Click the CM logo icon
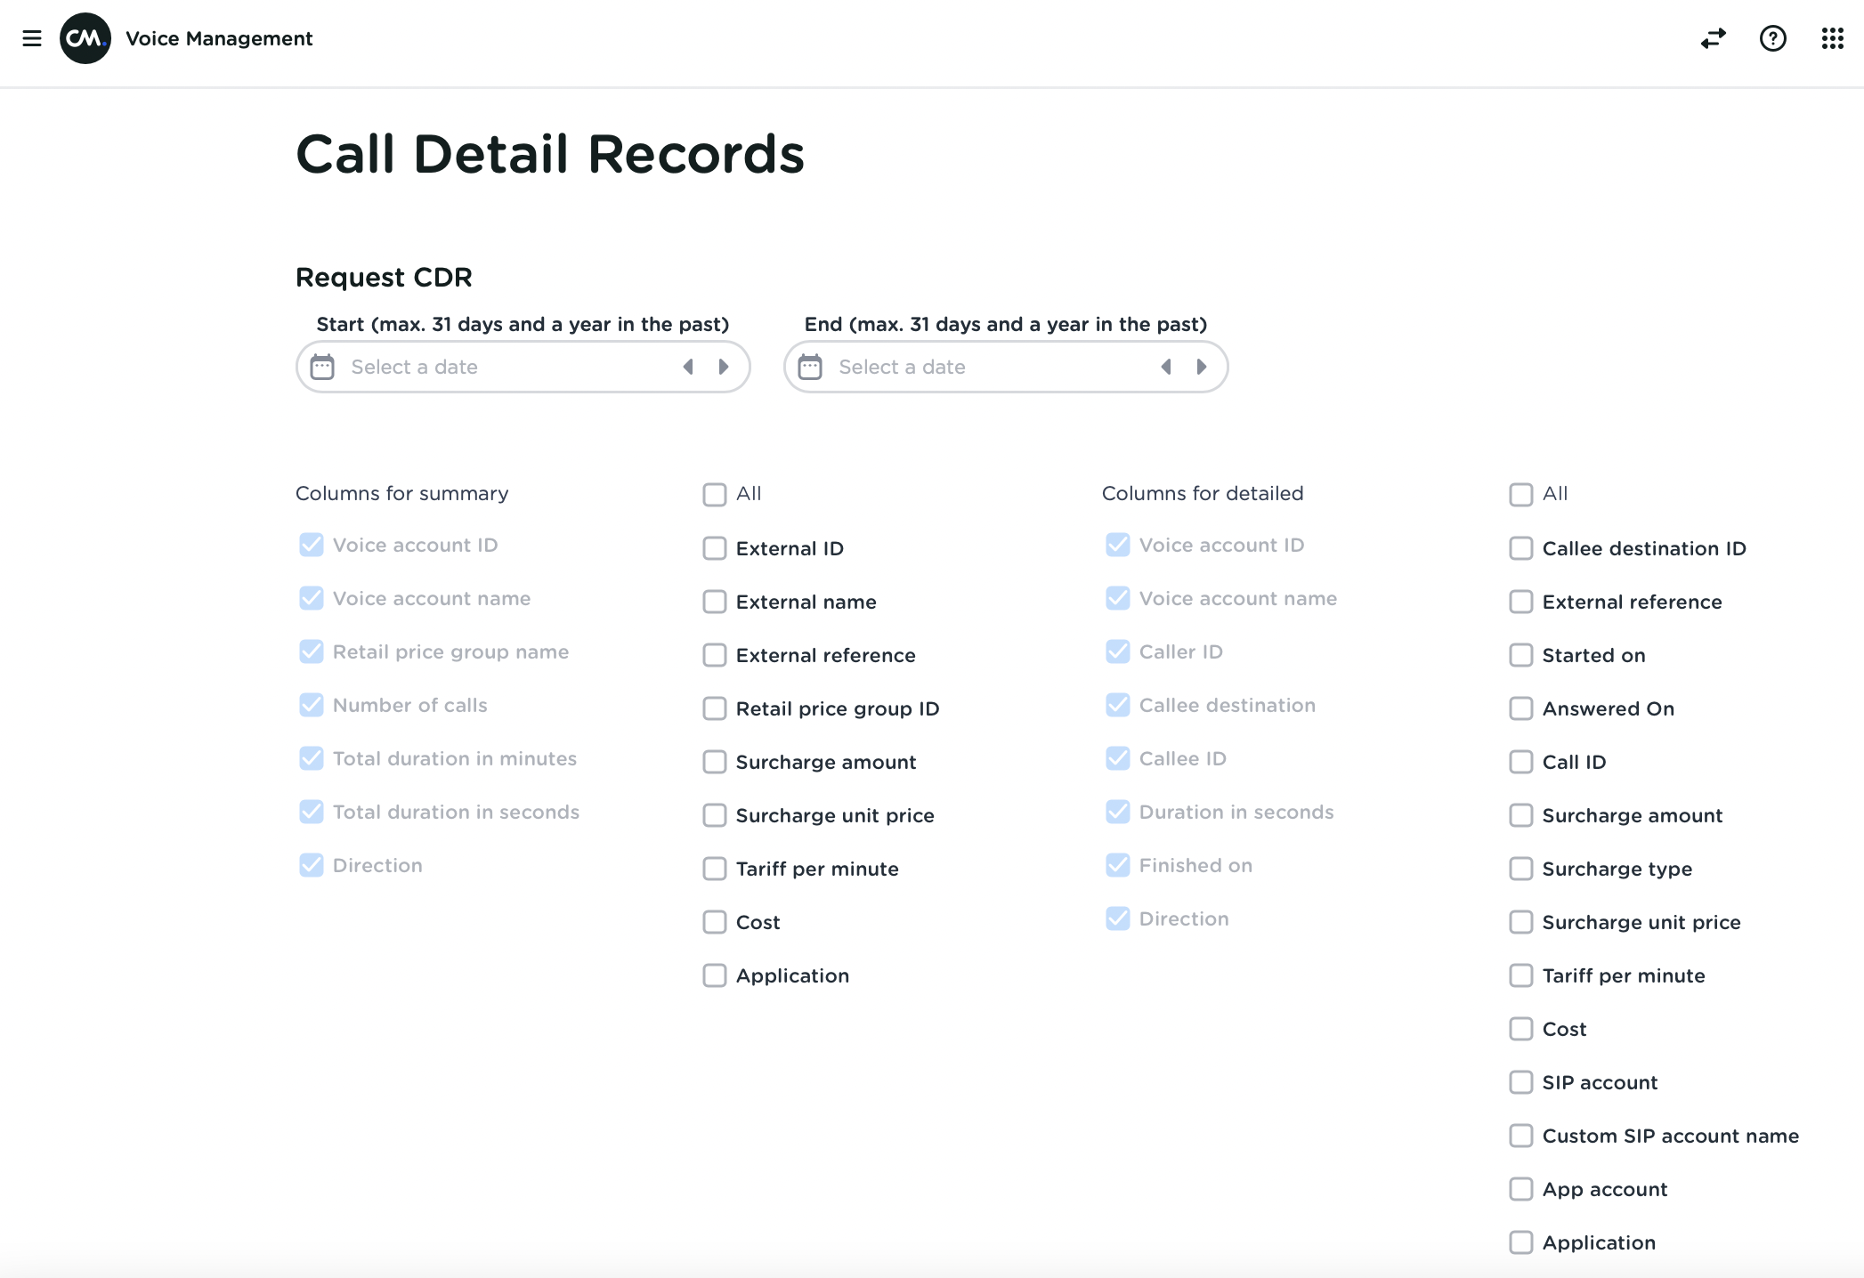Image resolution: width=1864 pixels, height=1278 pixels. pyautogui.click(x=85, y=38)
